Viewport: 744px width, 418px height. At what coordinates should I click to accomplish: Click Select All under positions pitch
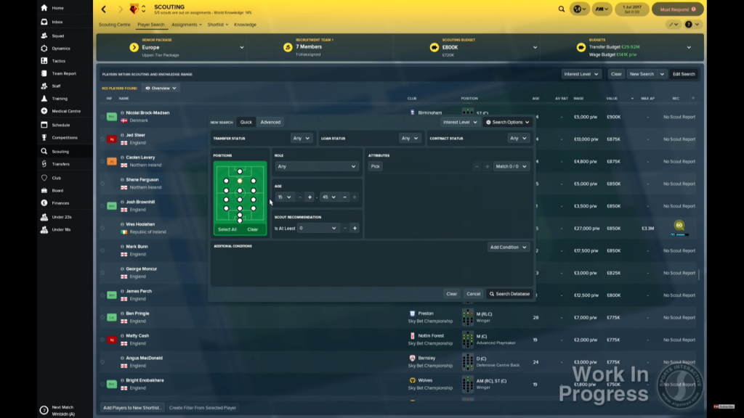(227, 229)
